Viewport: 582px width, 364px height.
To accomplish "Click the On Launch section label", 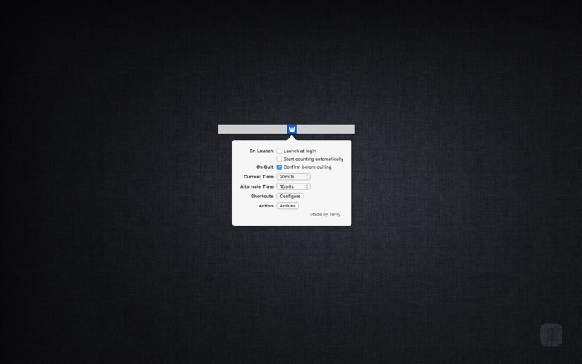I will tap(261, 151).
